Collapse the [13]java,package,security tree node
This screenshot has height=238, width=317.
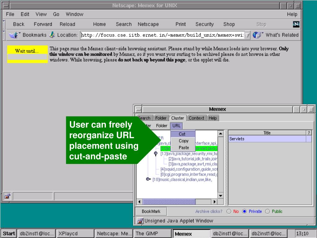pyautogui.click(x=156, y=154)
